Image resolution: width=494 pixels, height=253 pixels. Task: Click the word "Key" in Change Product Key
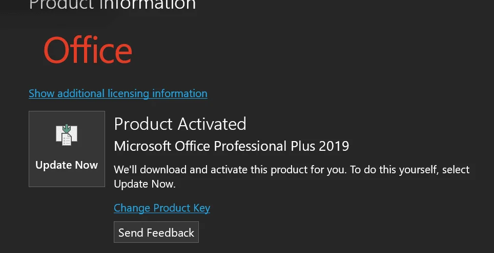click(x=201, y=208)
